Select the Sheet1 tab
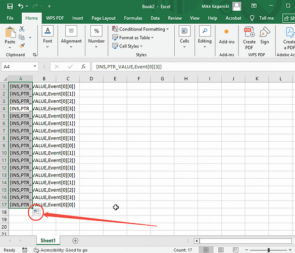 click(48, 240)
